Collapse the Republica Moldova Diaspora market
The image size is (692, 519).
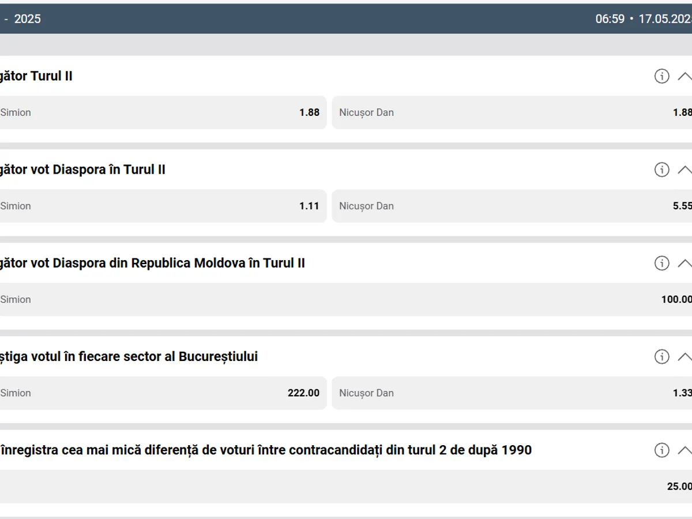pos(684,263)
